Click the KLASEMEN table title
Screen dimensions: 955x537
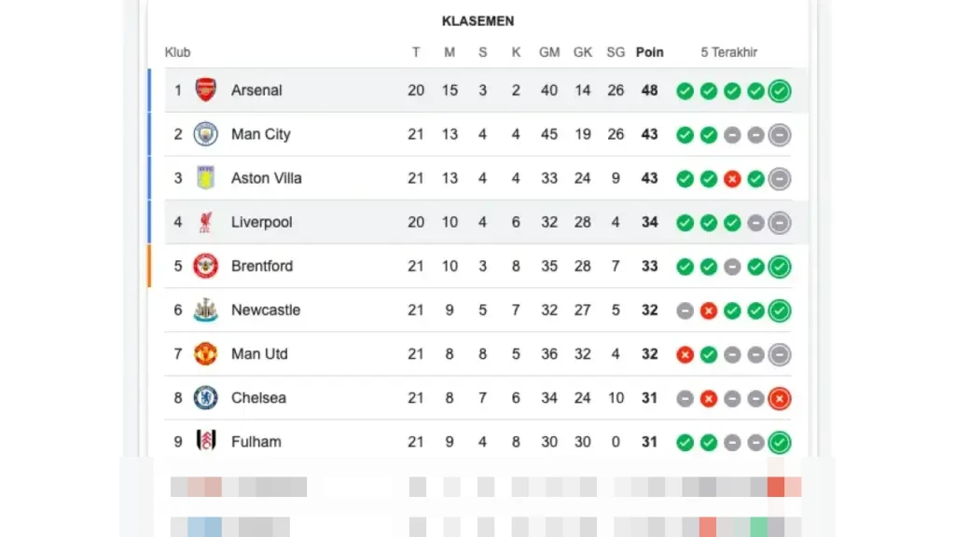[477, 21]
